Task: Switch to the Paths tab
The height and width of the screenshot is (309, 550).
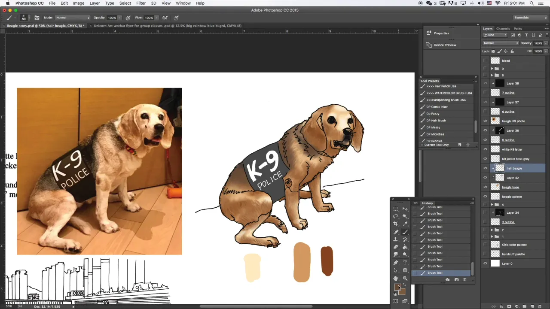Action: click(x=518, y=29)
